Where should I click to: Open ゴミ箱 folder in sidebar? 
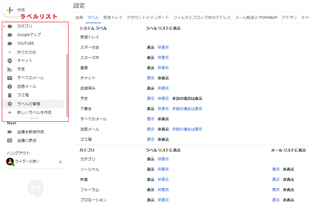[23, 95]
